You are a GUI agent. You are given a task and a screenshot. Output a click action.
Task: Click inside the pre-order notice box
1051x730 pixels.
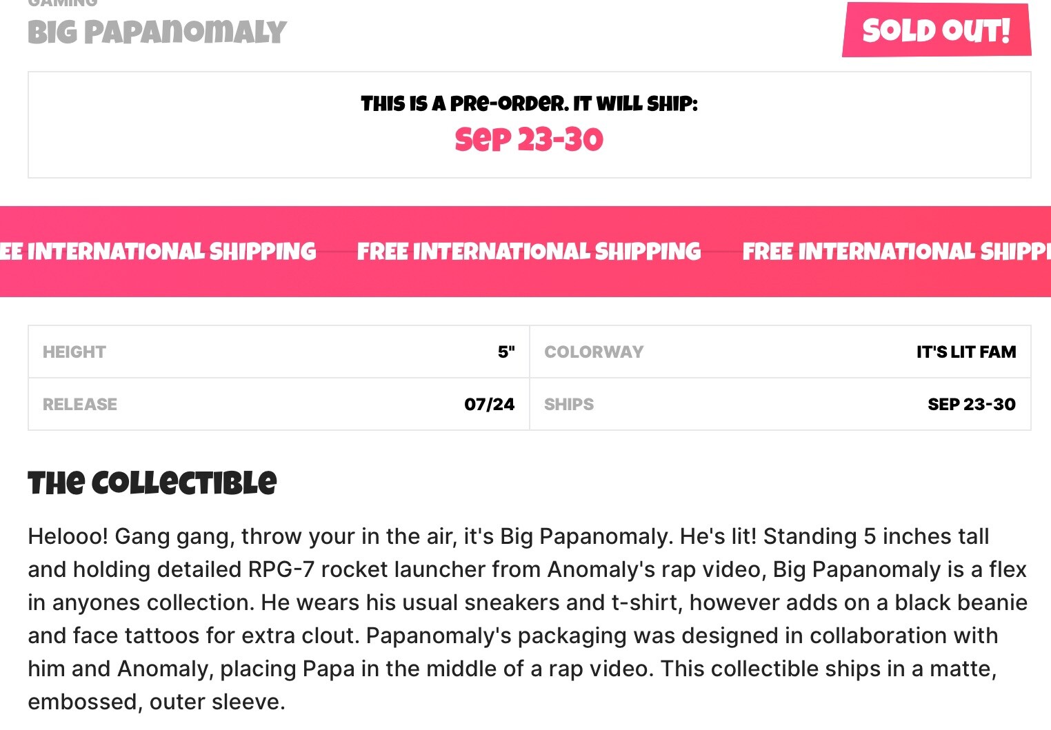(x=530, y=125)
